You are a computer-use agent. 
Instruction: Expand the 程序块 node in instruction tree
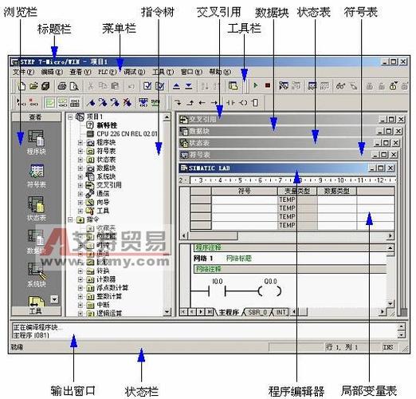[80, 143]
